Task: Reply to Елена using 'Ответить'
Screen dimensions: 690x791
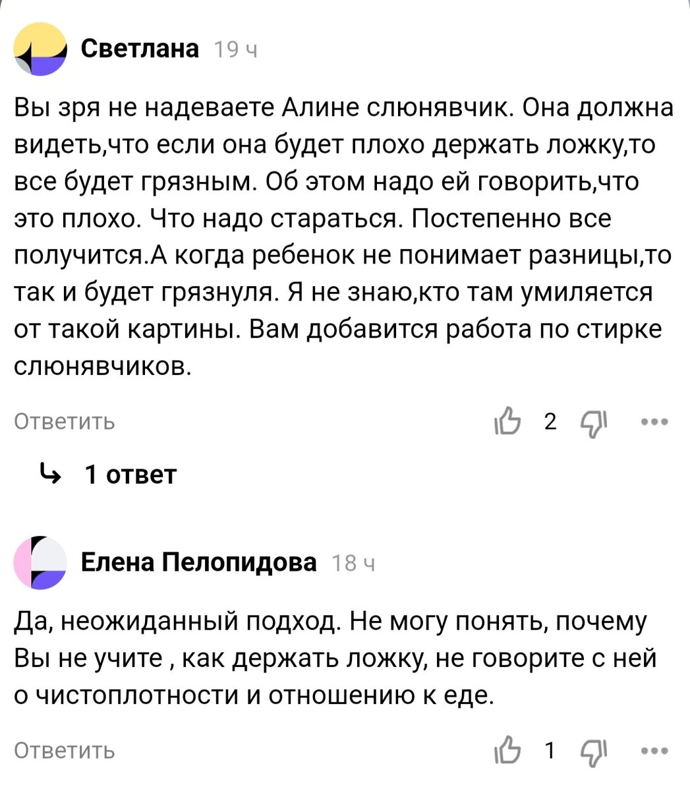Action: pyautogui.click(x=64, y=750)
